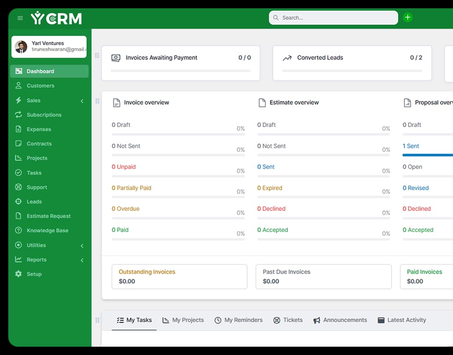The height and width of the screenshot is (355, 453).
Task: Click the Tasks checkmark circle icon
Action: coord(18,173)
